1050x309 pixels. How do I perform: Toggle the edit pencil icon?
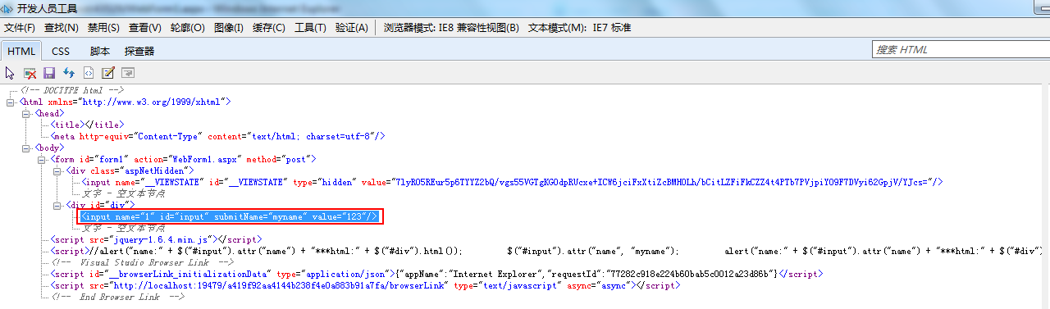point(107,73)
